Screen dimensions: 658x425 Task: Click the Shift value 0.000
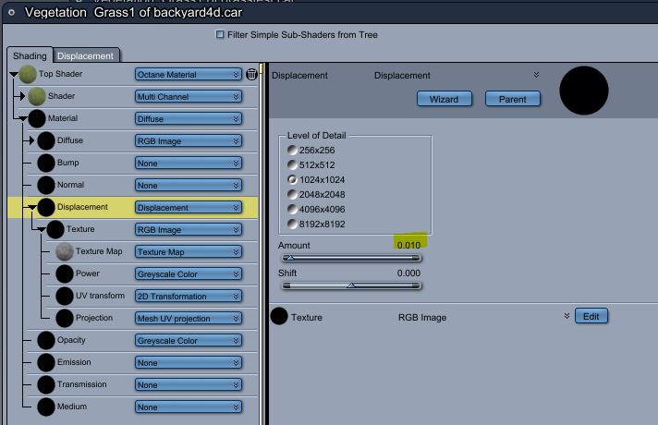tap(408, 273)
